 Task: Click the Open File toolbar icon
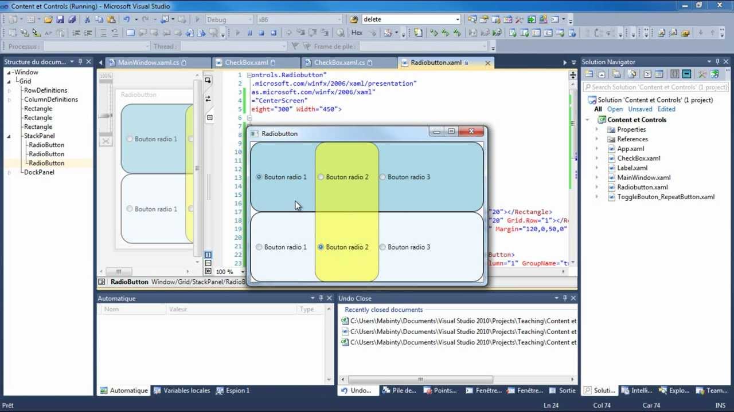tap(49, 19)
